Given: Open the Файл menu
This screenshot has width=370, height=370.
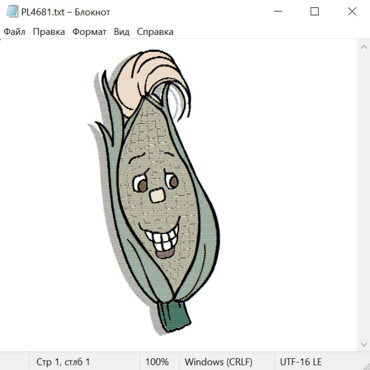Looking at the screenshot, I should pos(14,32).
